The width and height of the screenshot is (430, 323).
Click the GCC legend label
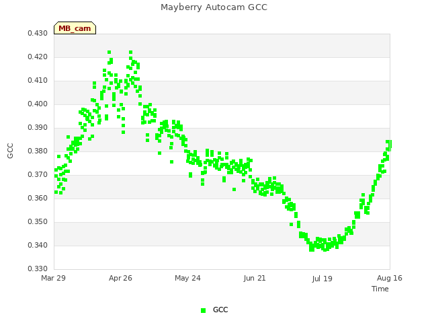tap(220, 310)
